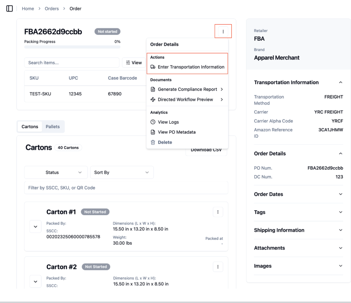Select Directed Workflow Preview menu item
Image resolution: width=351 pixels, height=303 pixels.
point(187,99)
